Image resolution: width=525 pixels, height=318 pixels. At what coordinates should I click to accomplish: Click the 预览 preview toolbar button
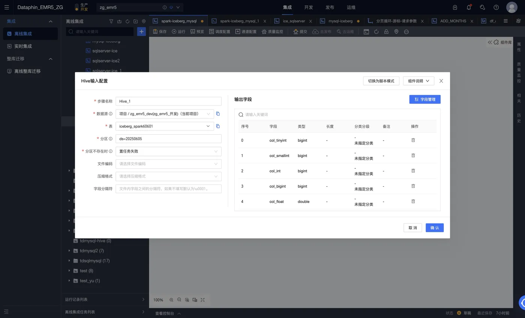197,31
